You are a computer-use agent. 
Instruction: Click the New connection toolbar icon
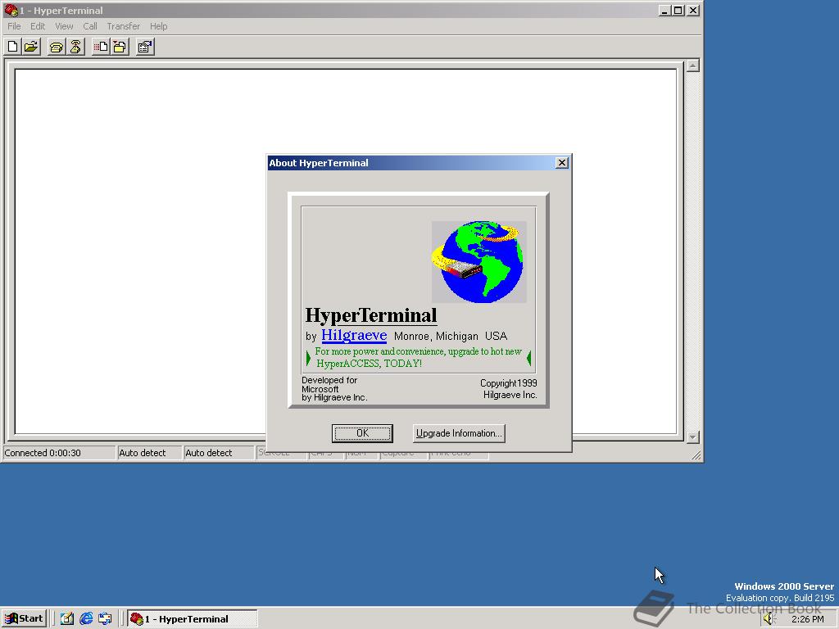coord(13,47)
